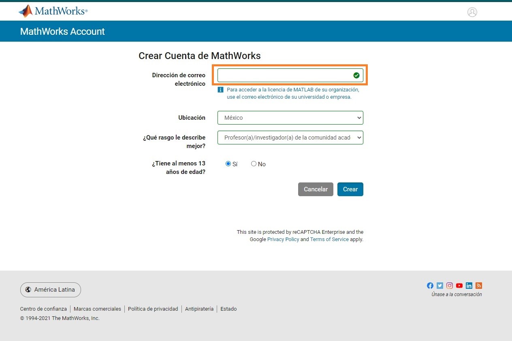Open the Terms of Service link
Viewport: 512px width, 341px height.
click(x=329, y=239)
